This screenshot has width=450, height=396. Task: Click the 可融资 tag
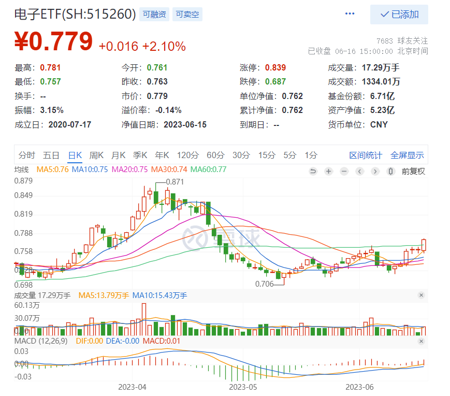(154, 15)
